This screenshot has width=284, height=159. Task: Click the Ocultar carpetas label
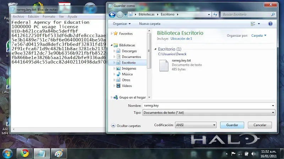coord(129,126)
